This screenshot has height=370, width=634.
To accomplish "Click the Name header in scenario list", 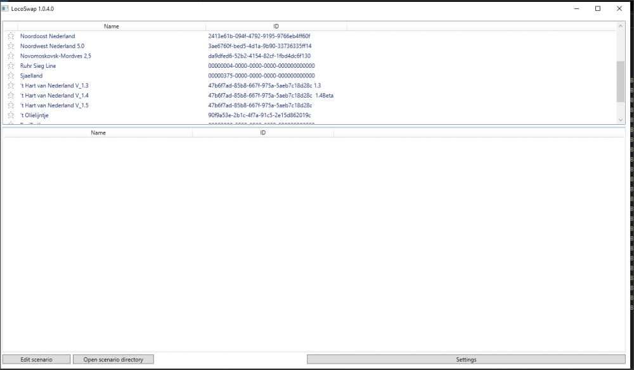I will coord(98,133).
